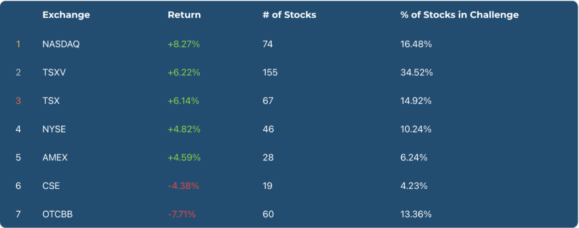Click the Exchange column header
579x228 pixels.
coord(66,15)
